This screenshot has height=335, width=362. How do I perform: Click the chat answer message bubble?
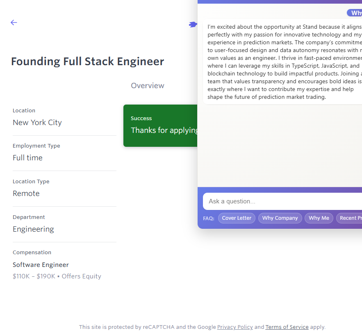tap(283, 62)
